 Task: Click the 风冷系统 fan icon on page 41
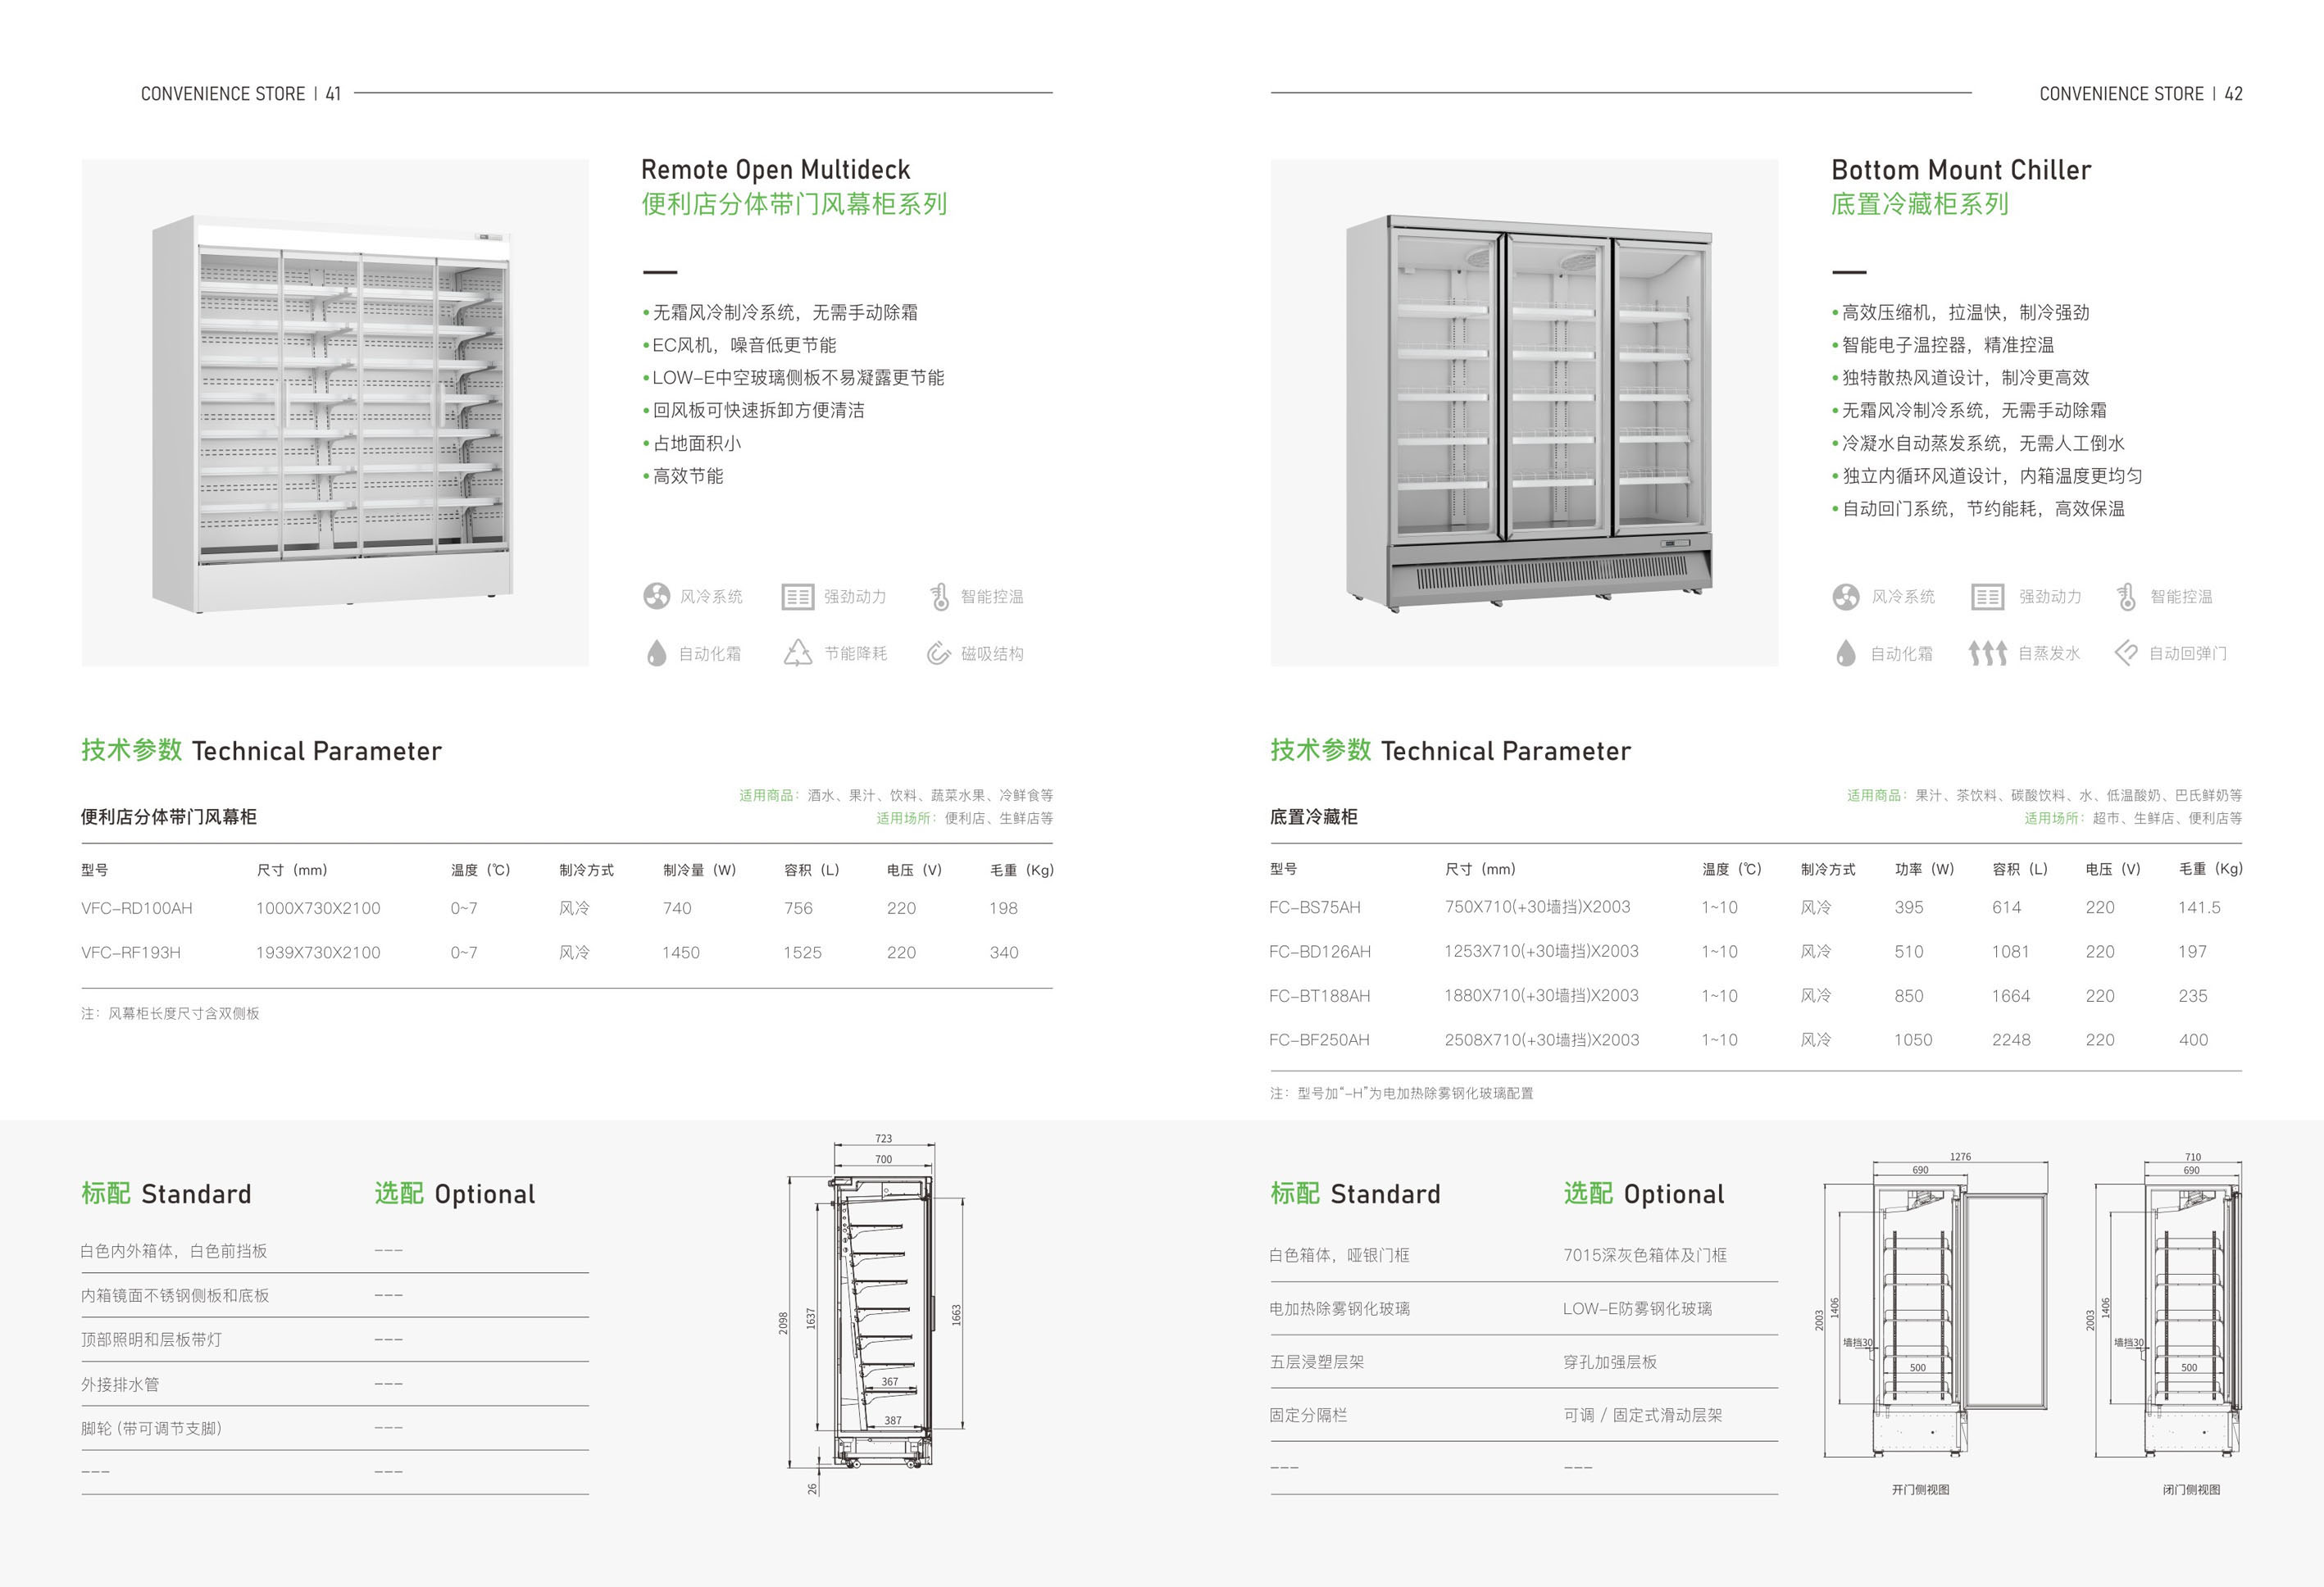coord(656,597)
